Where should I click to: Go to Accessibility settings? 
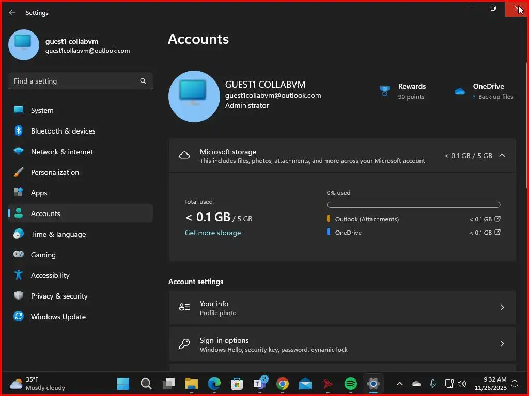click(x=81, y=275)
